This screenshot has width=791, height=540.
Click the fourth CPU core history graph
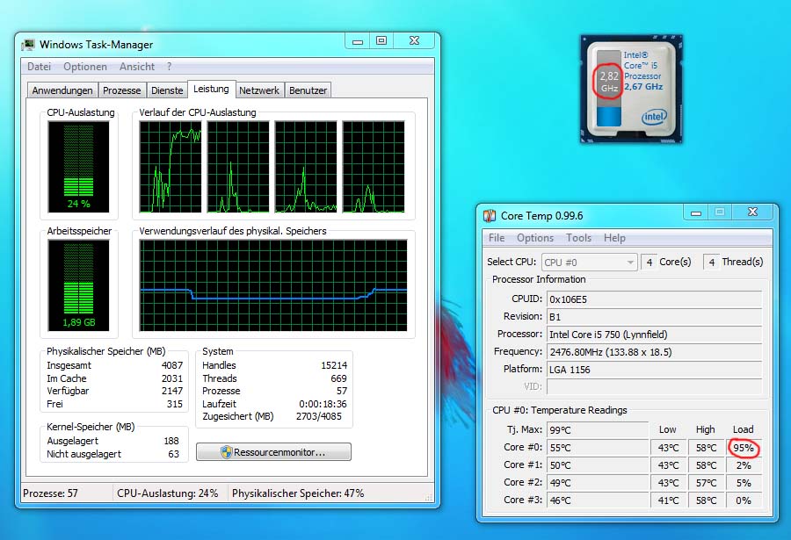coord(374,167)
